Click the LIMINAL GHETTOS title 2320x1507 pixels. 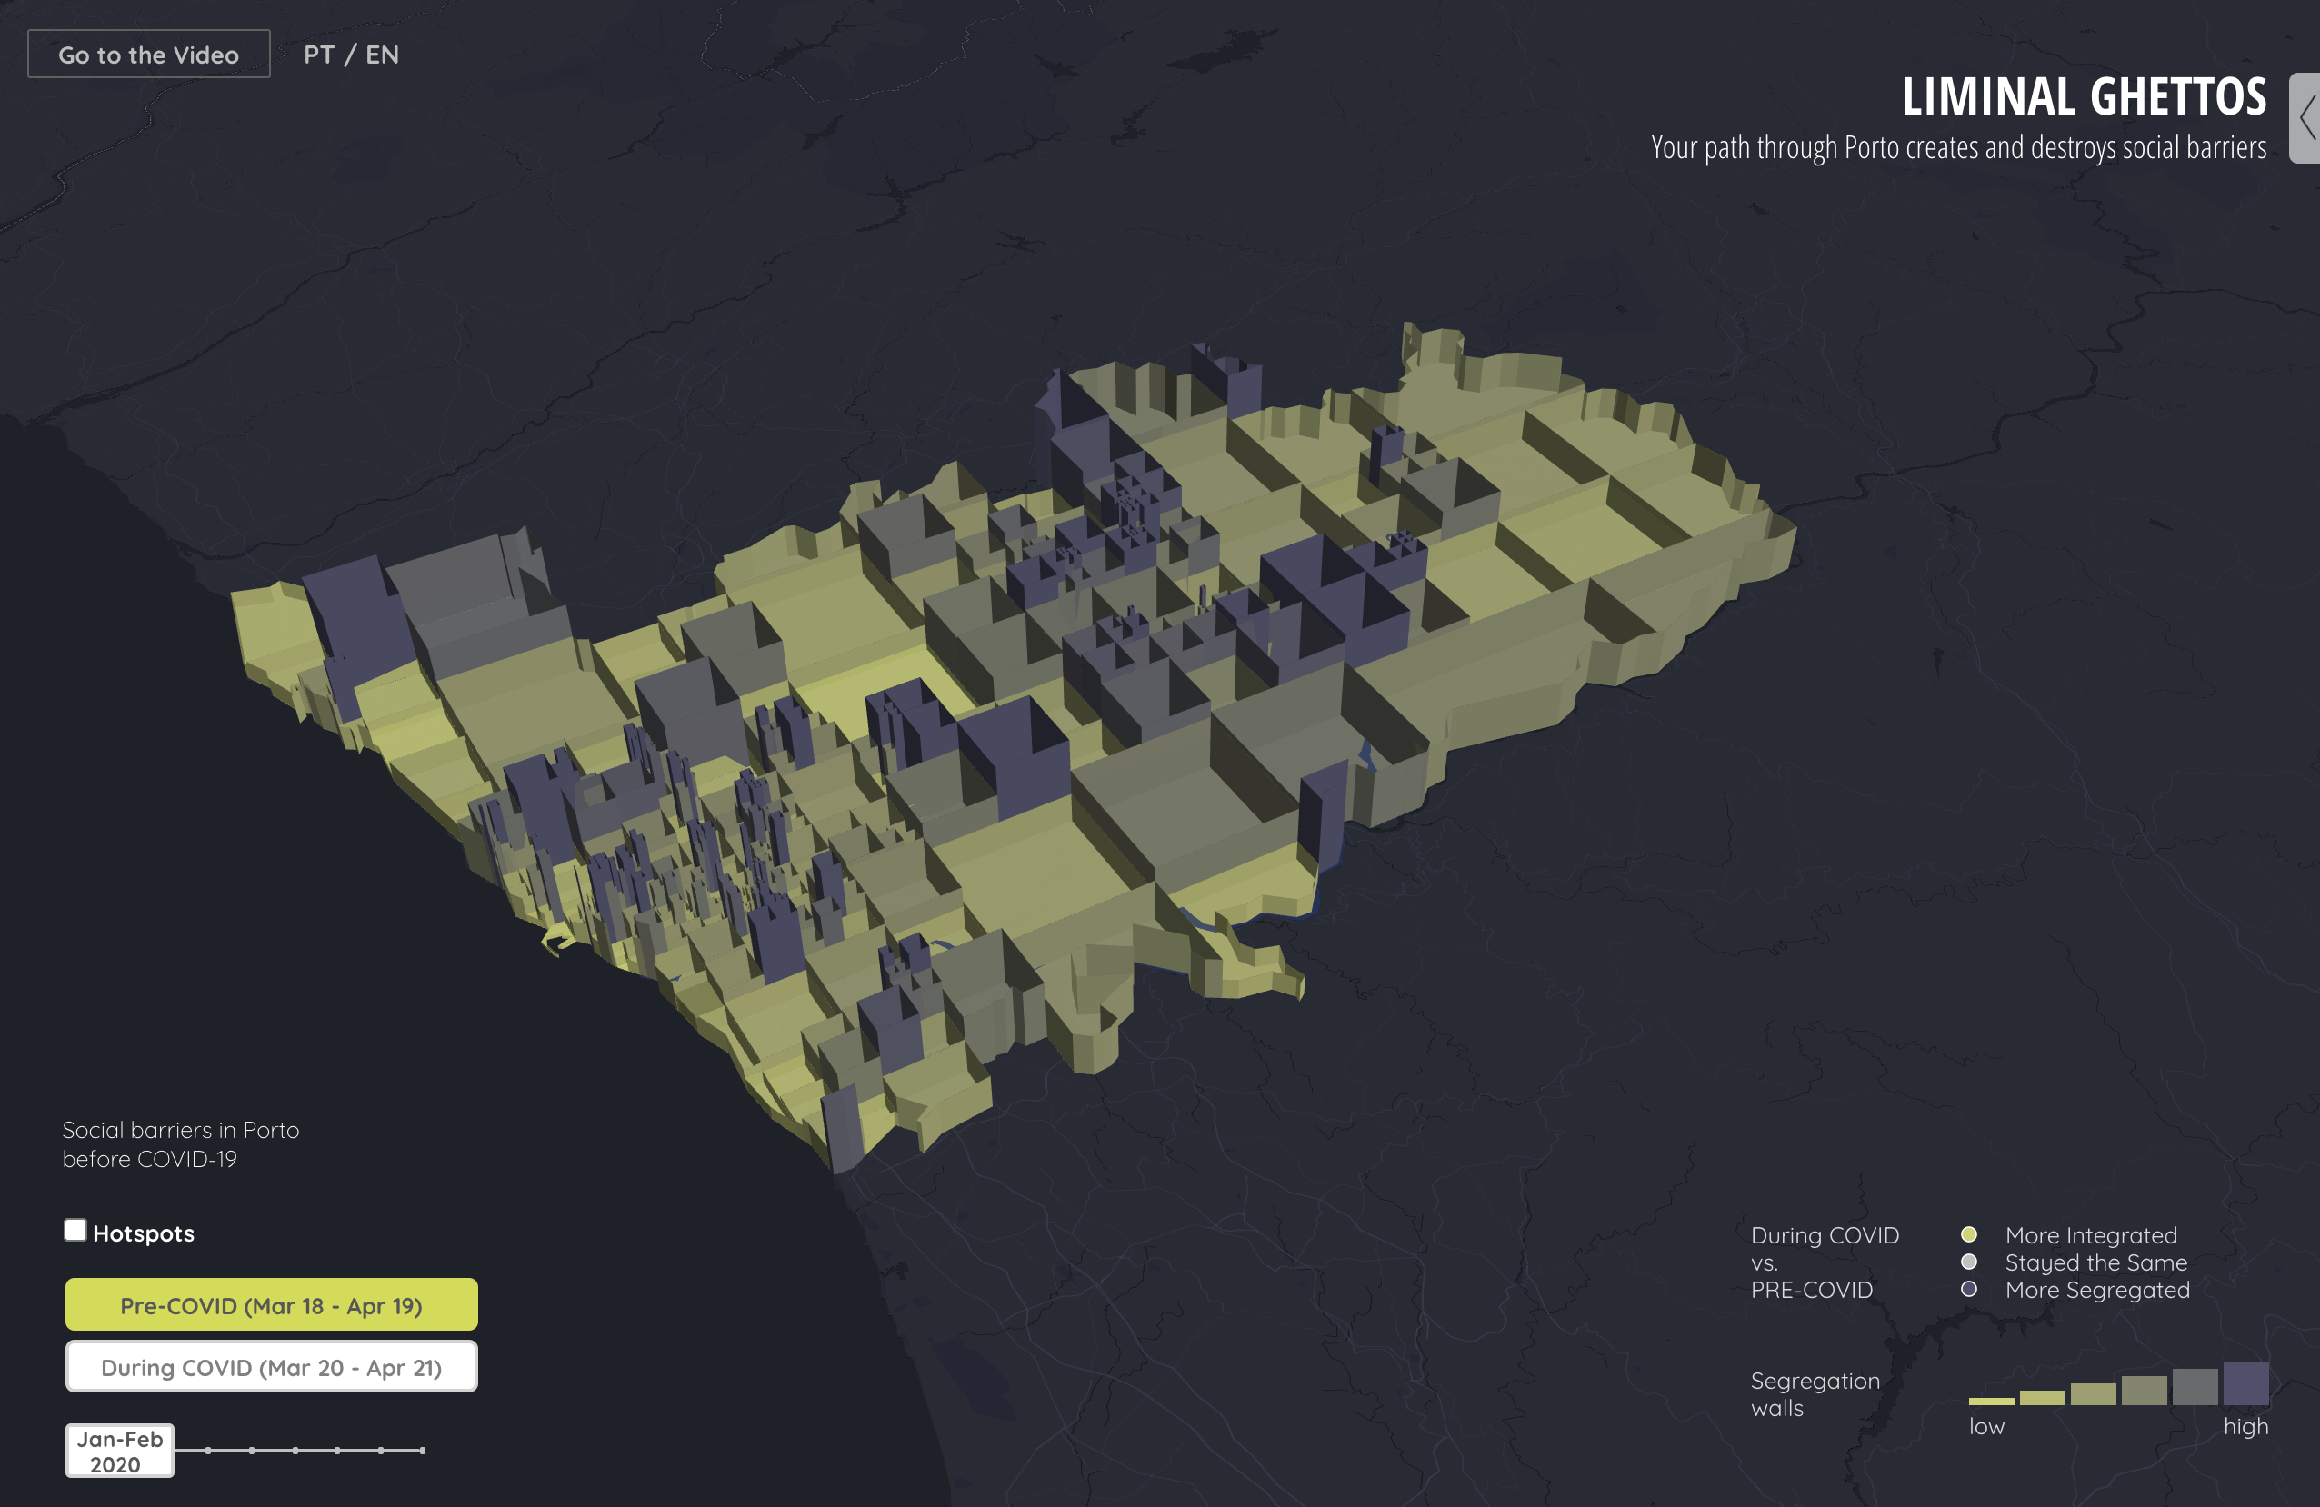(2085, 95)
